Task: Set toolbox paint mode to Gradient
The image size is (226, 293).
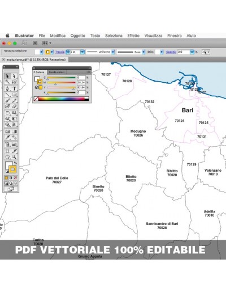Action: [x=11, y=178]
